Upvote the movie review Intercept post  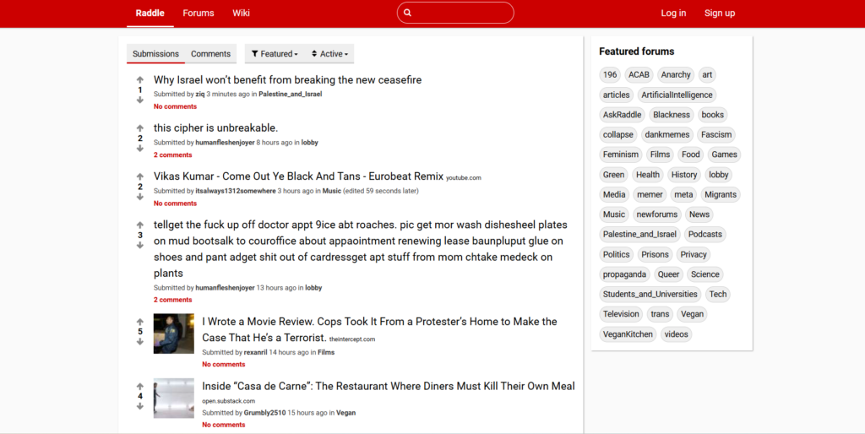pyautogui.click(x=140, y=322)
